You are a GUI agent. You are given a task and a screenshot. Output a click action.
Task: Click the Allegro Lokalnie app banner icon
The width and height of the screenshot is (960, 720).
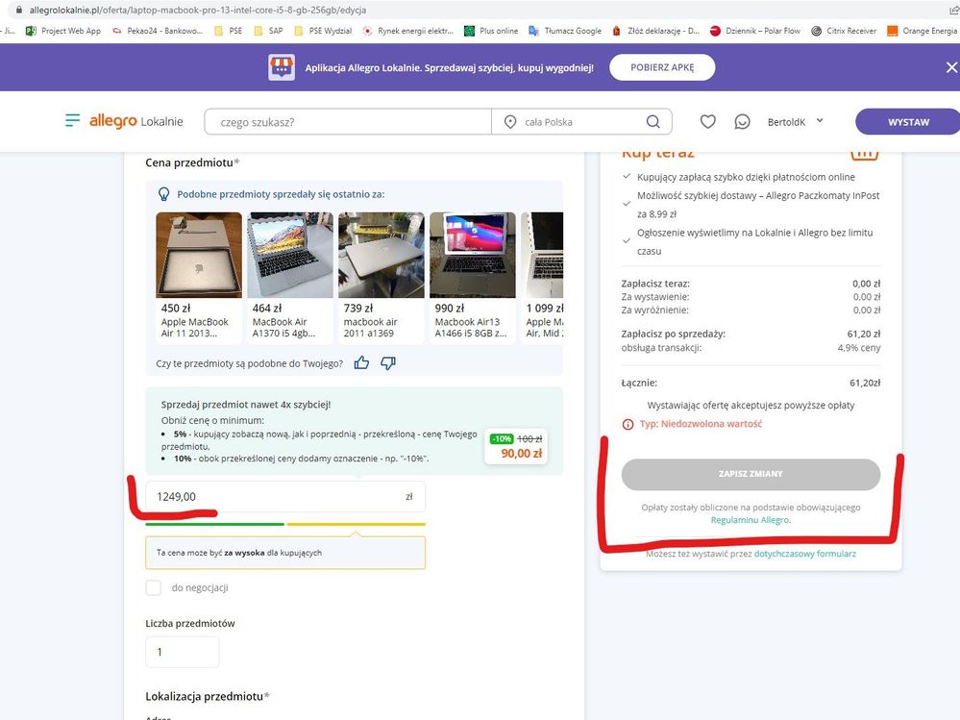click(x=282, y=67)
